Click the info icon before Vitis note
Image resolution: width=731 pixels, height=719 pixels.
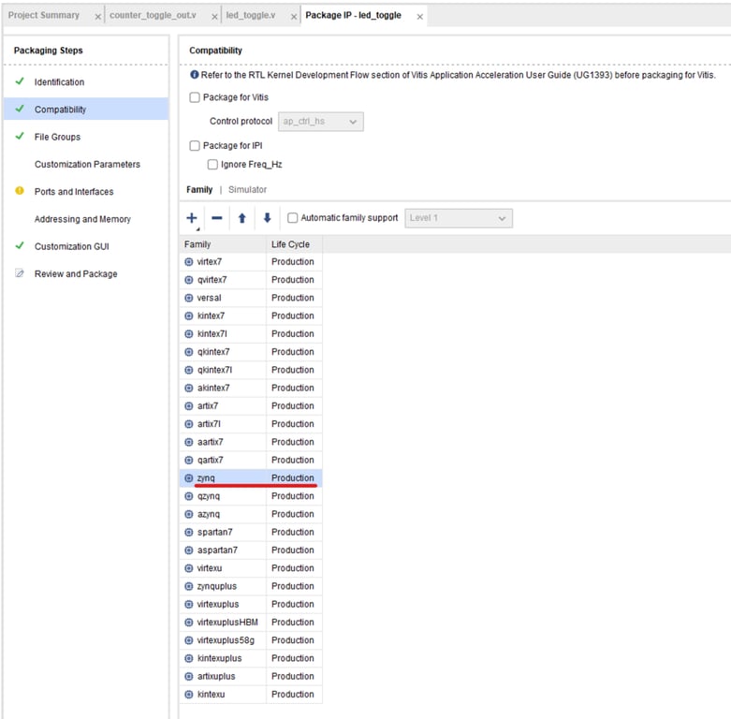click(x=195, y=75)
